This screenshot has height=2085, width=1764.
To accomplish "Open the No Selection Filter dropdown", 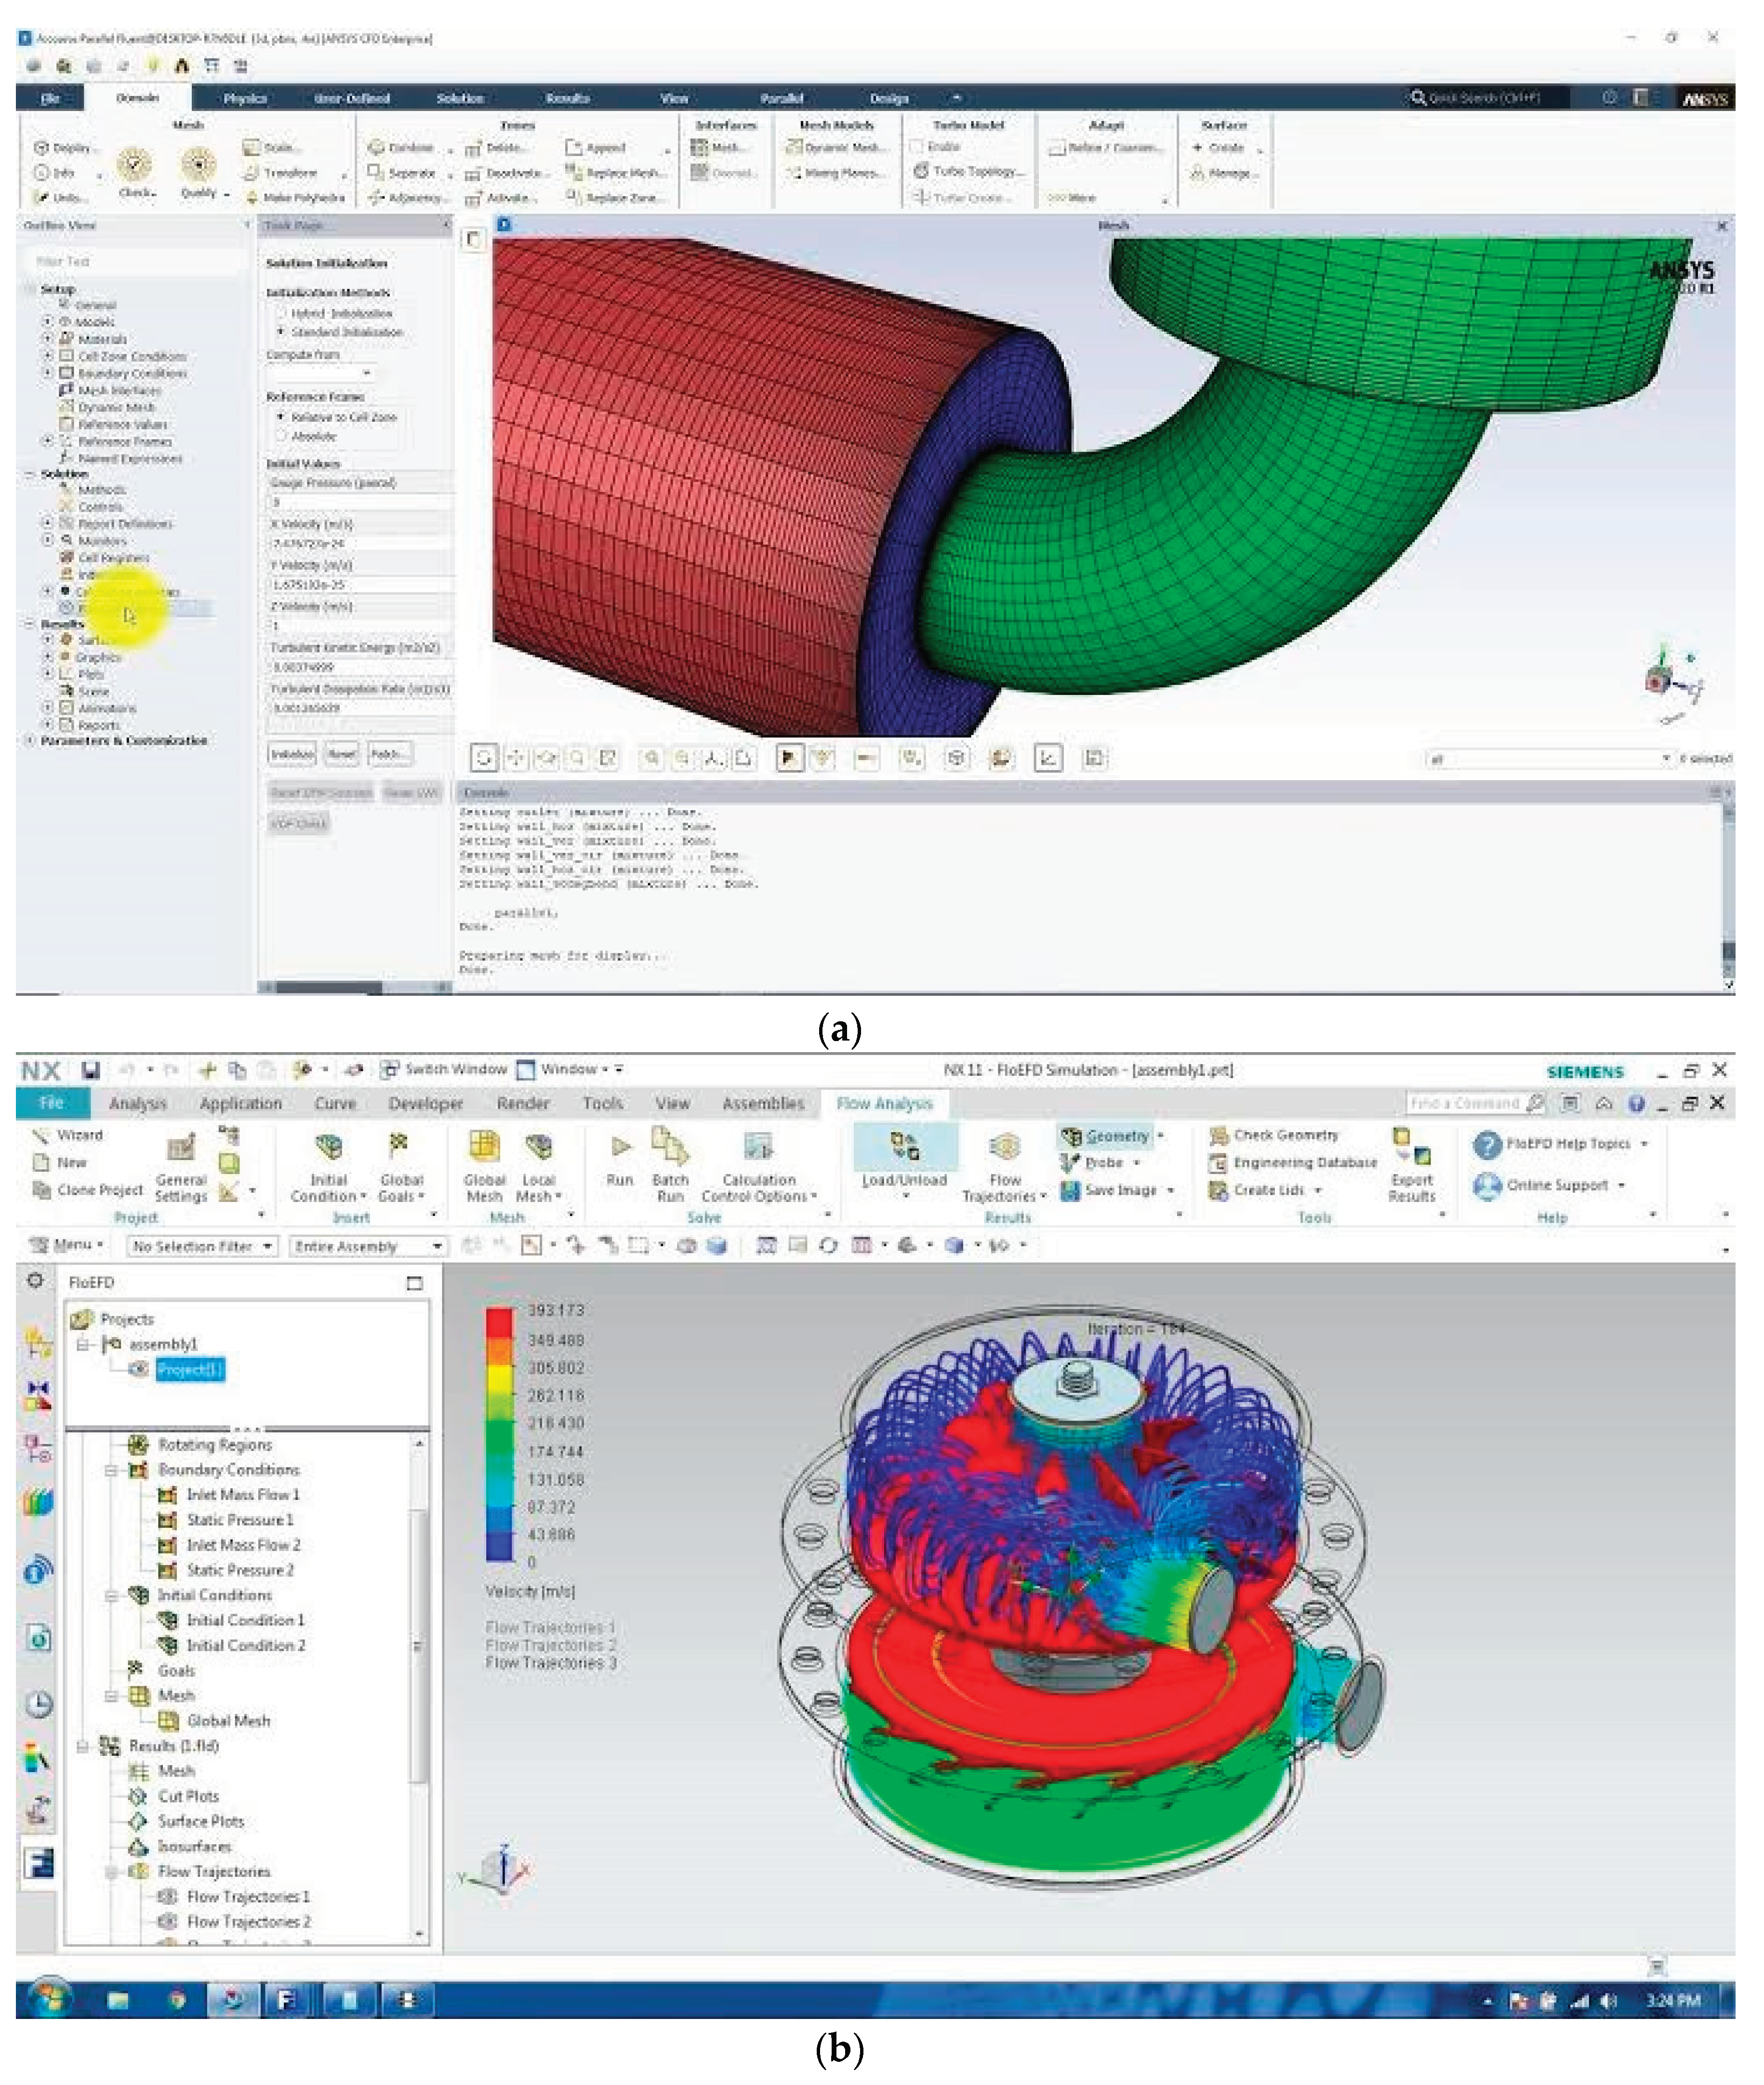I will point(202,1247).
